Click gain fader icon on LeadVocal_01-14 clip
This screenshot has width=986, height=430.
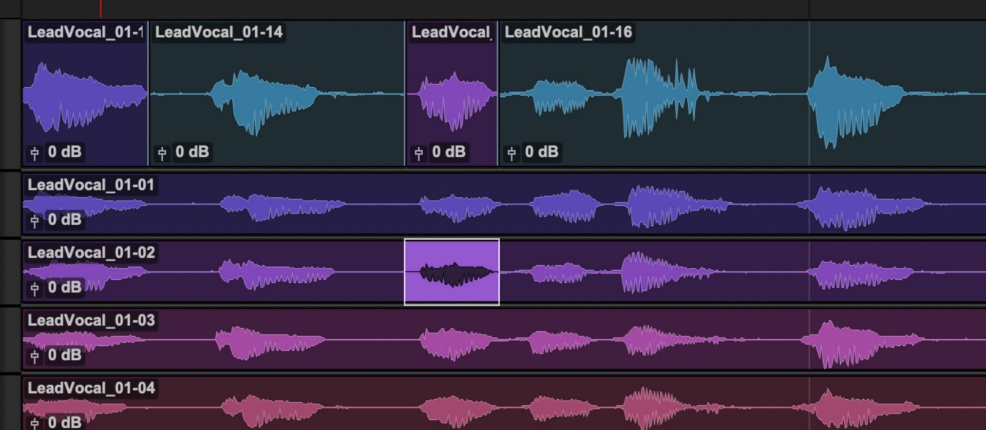(x=162, y=153)
